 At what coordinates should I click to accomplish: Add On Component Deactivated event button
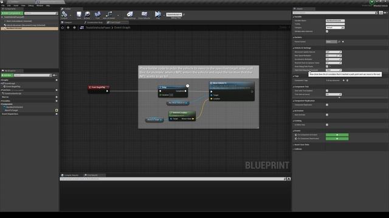(337, 139)
